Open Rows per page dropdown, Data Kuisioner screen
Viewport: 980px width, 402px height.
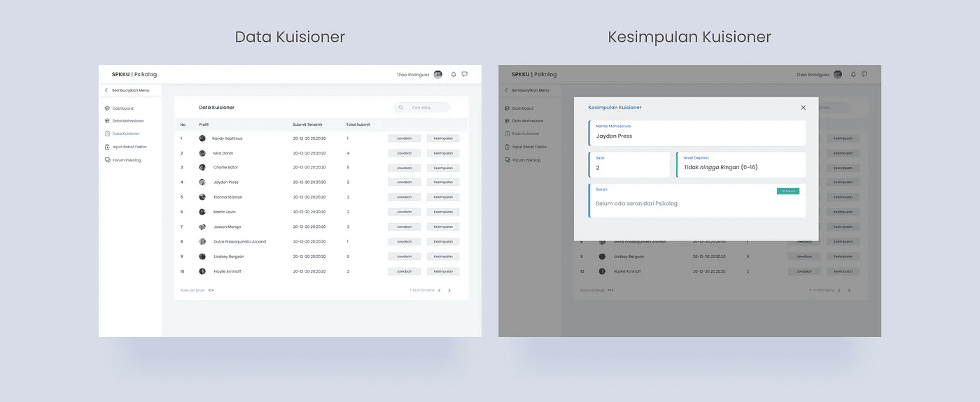211,290
